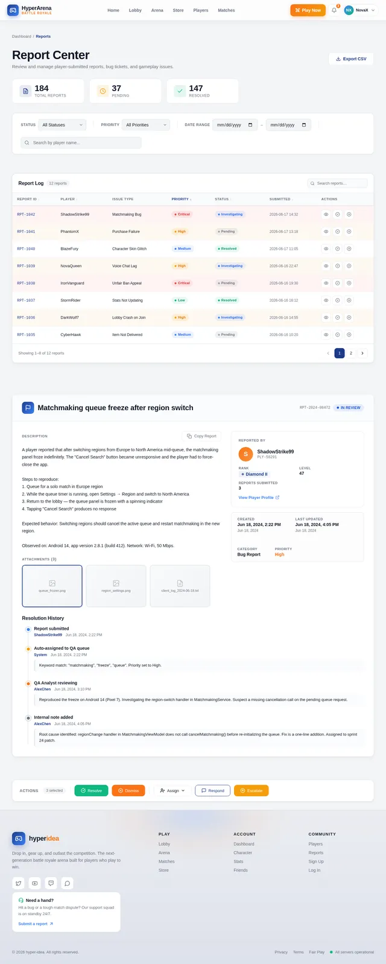
Task: Toggle view eye icon for RPT-1035
Action: click(326, 335)
